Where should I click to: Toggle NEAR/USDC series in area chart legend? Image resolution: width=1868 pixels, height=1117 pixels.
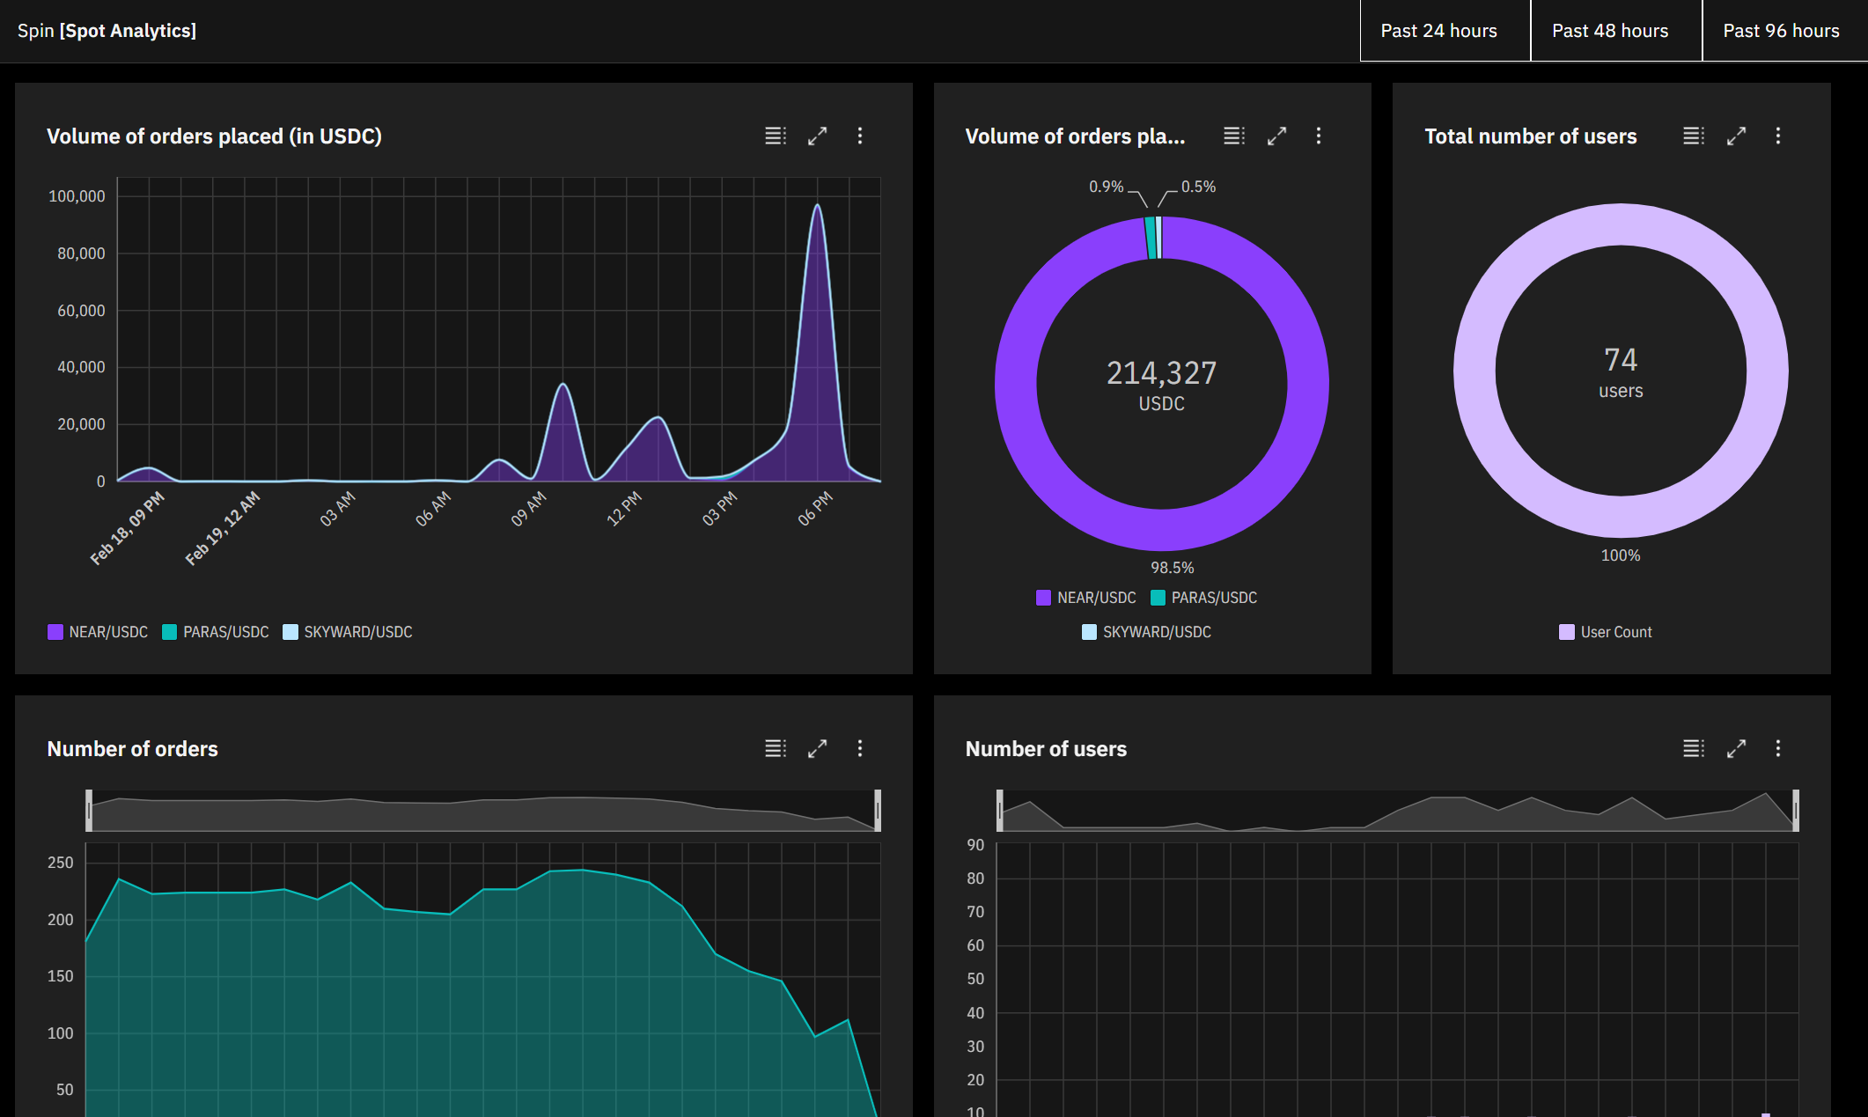(x=98, y=632)
